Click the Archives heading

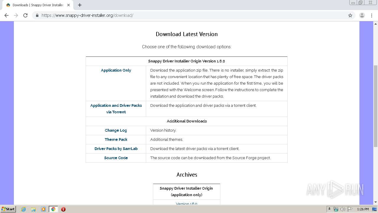tap(187, 175)
